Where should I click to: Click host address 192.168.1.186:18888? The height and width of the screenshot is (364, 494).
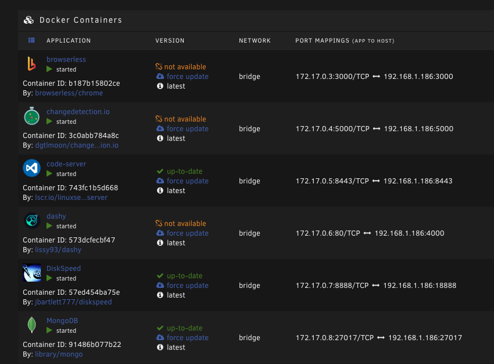420,286
